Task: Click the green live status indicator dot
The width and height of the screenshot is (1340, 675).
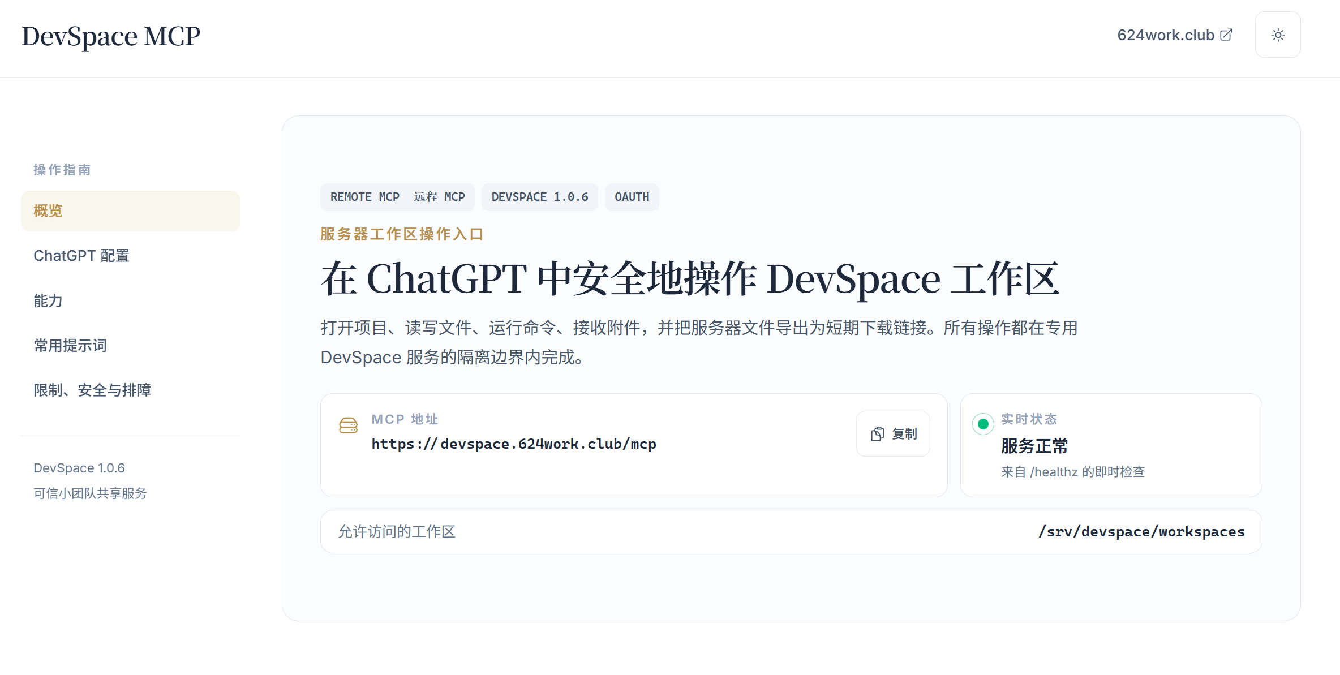Action: pyautogui.click(x=983, y=424)
